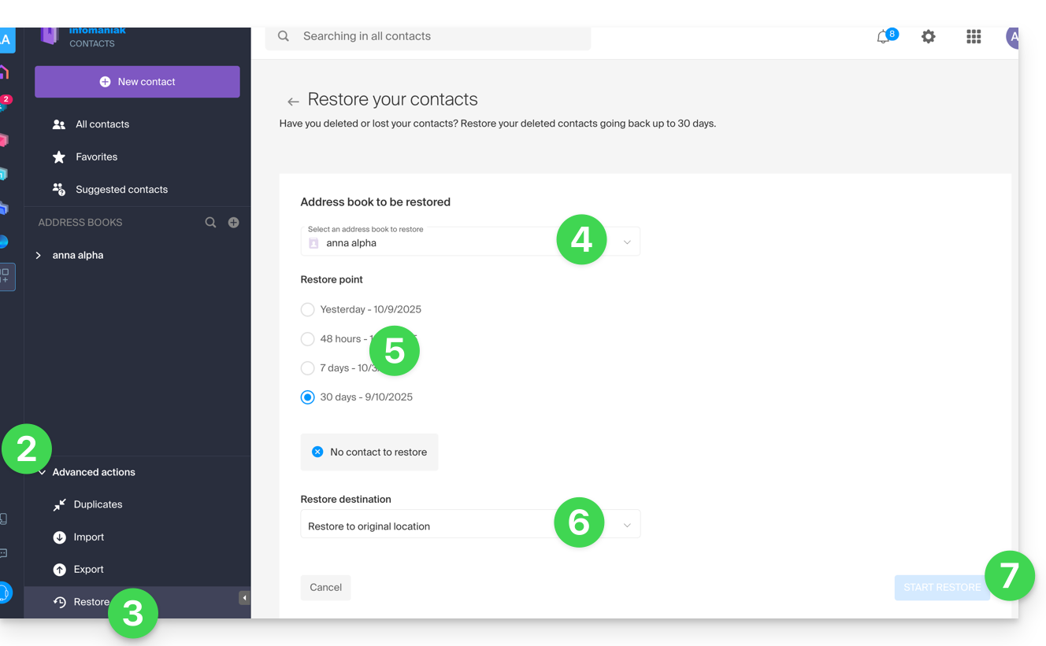This screenshot has height=646, width=1046.
Task: Add an address book with plus icon
Action: pyautogui.click(x=234, y=223)
